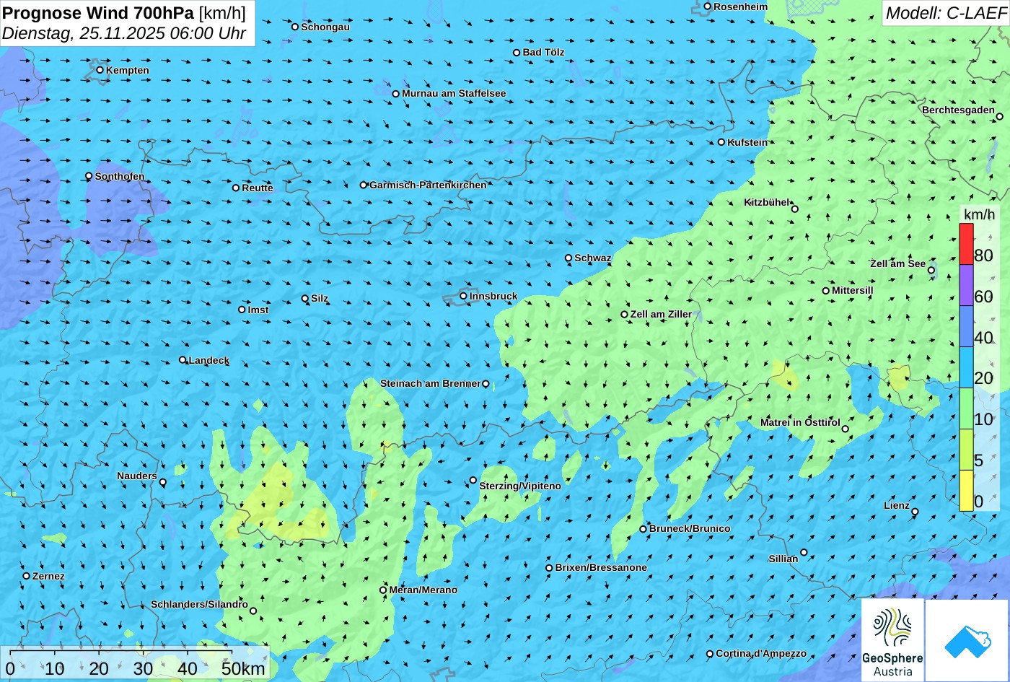The height and width of the screenshot is (682, 1010).
Task: Click the 'km/h' legend heading
Action: [979, 214]
